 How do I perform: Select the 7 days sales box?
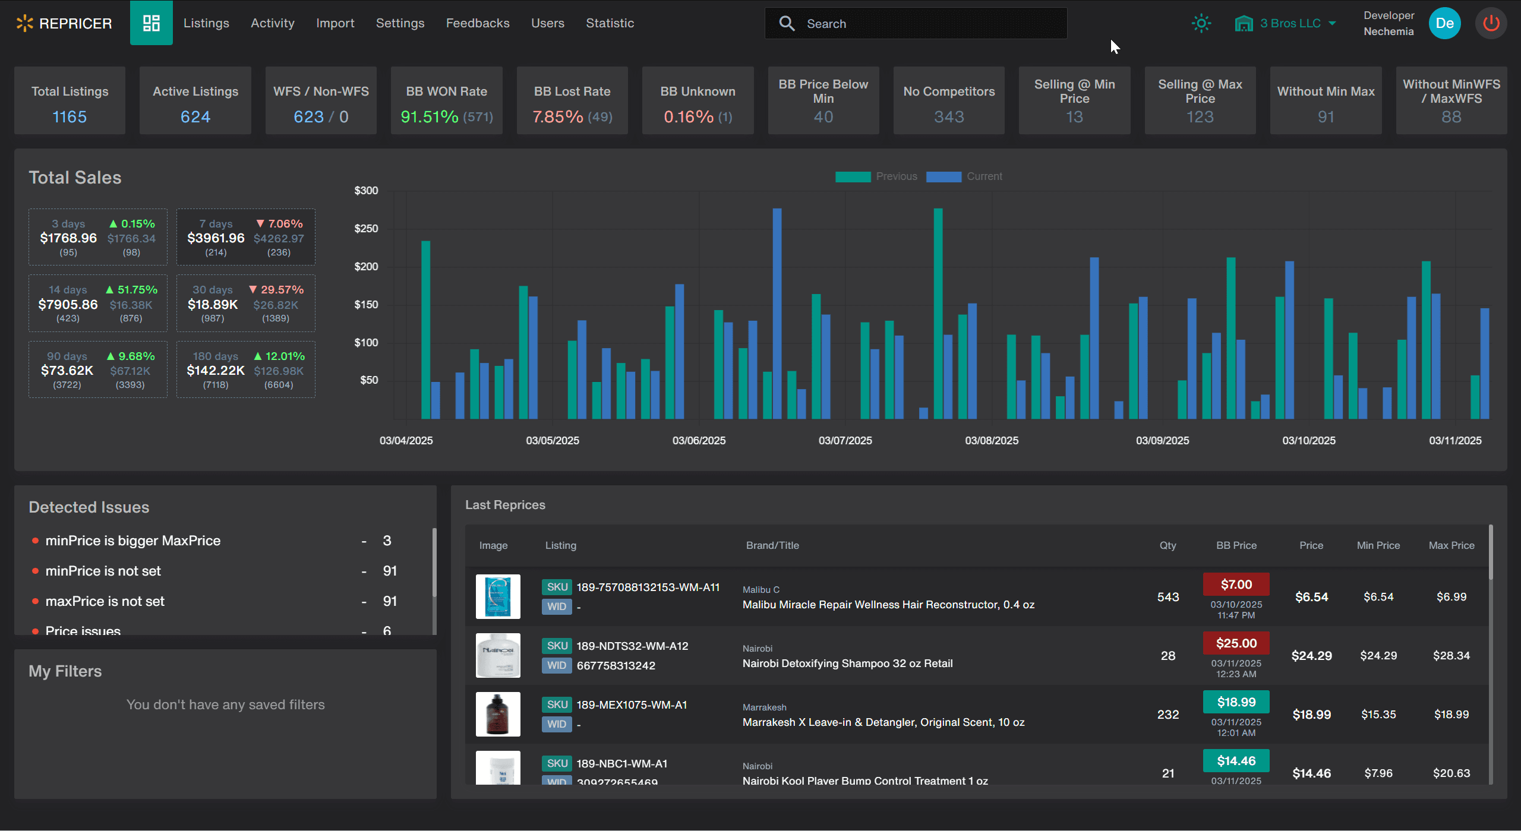pos(246,237)
